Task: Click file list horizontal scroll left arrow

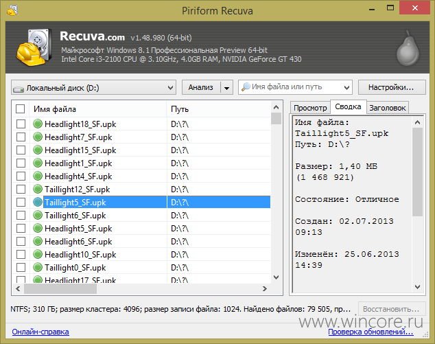Action: tap(18, 289)
